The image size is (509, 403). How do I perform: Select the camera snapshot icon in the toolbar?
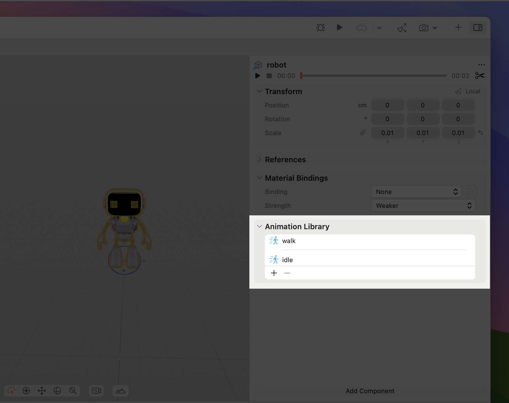point(423,28)
